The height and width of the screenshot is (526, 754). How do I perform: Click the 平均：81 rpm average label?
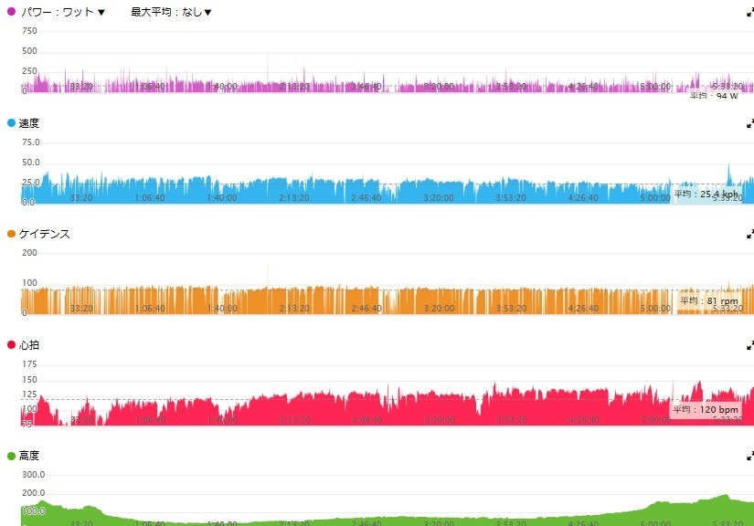point(709,301)
